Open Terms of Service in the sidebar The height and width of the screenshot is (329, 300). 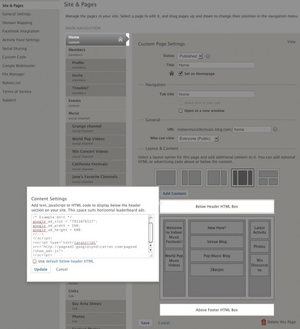(x=17, y=92)
